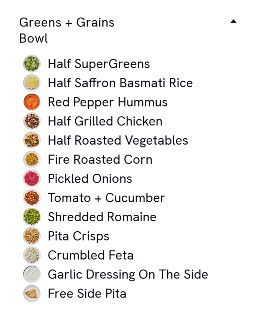
Task: Select the Half Grilled Chicken icon
Action: [x=32, y=121]
